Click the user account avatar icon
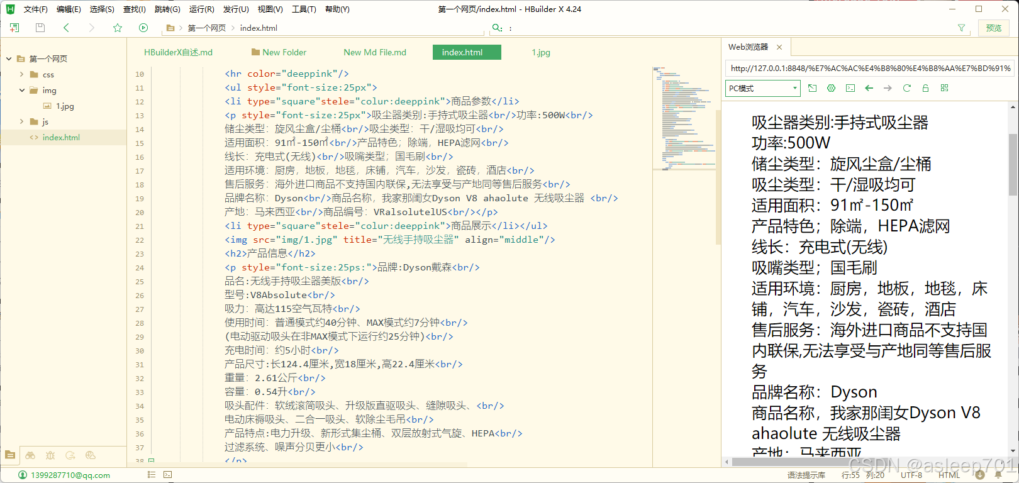The image size is (1019, 483). coord(23,475)
